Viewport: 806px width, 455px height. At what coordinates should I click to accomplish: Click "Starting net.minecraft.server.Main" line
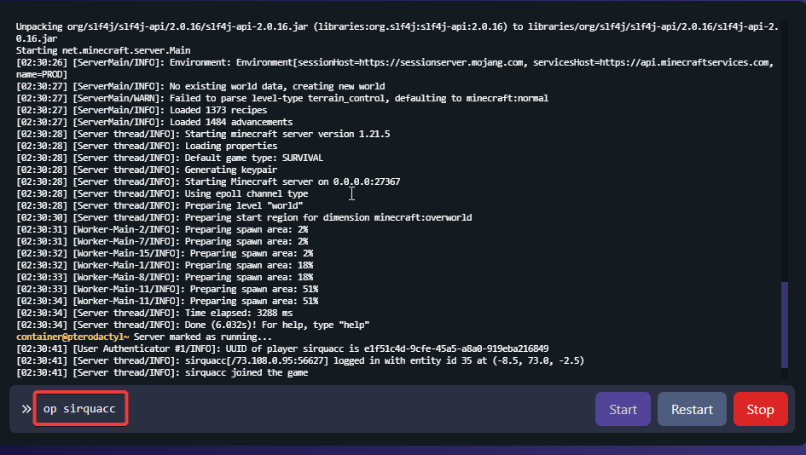tap(103, 50)
